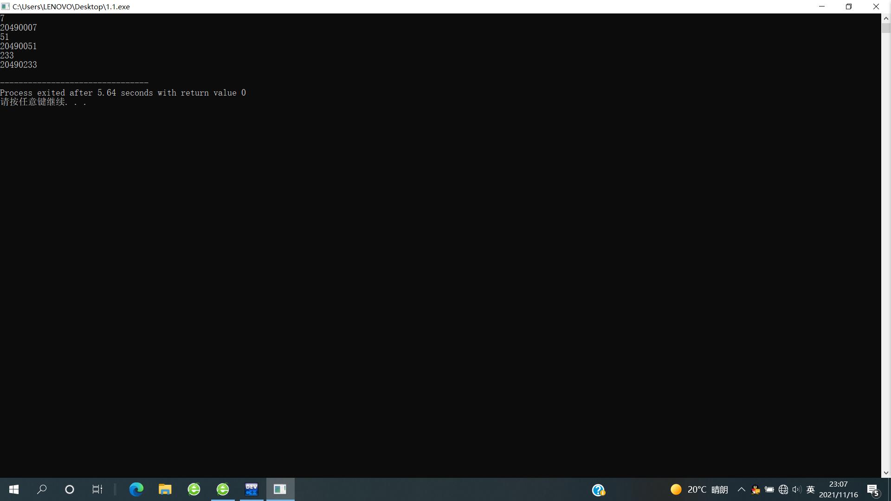Viewport: 891px width, 501px height.
Task: Open the clock showing 23:07
Action: (838, 489)
